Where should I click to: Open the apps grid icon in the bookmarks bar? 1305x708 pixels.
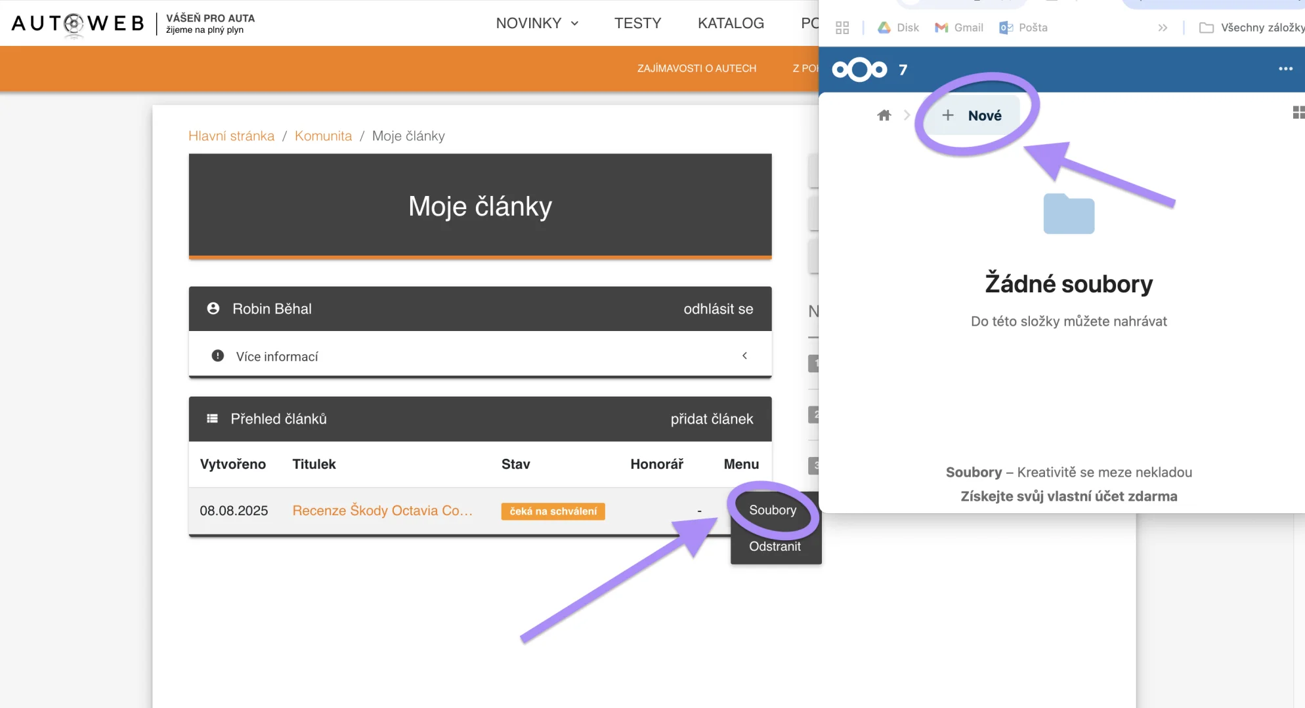click(842, 28)
